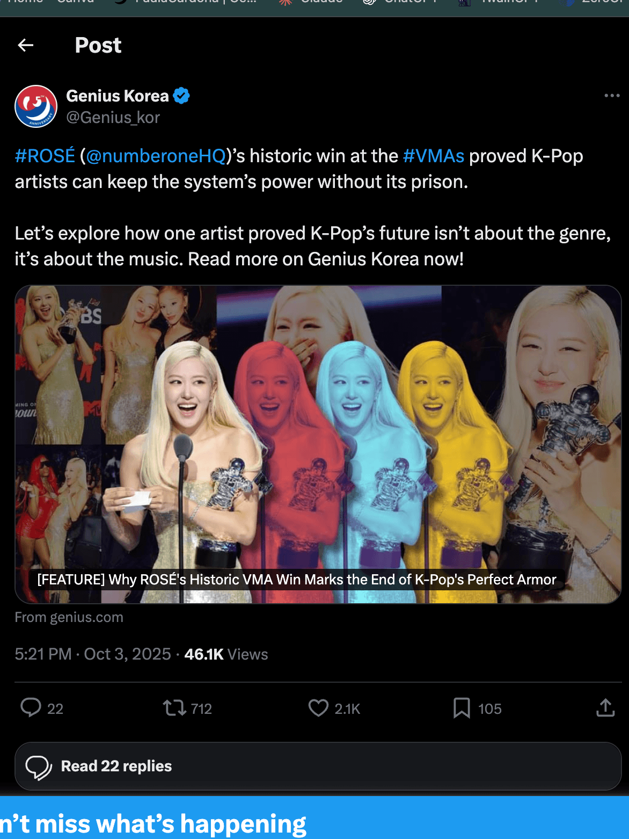Open the @Genius_kor handle
The height and width of the screenshot is (839, 629).
pyautogui.click(x=113, y=118)
